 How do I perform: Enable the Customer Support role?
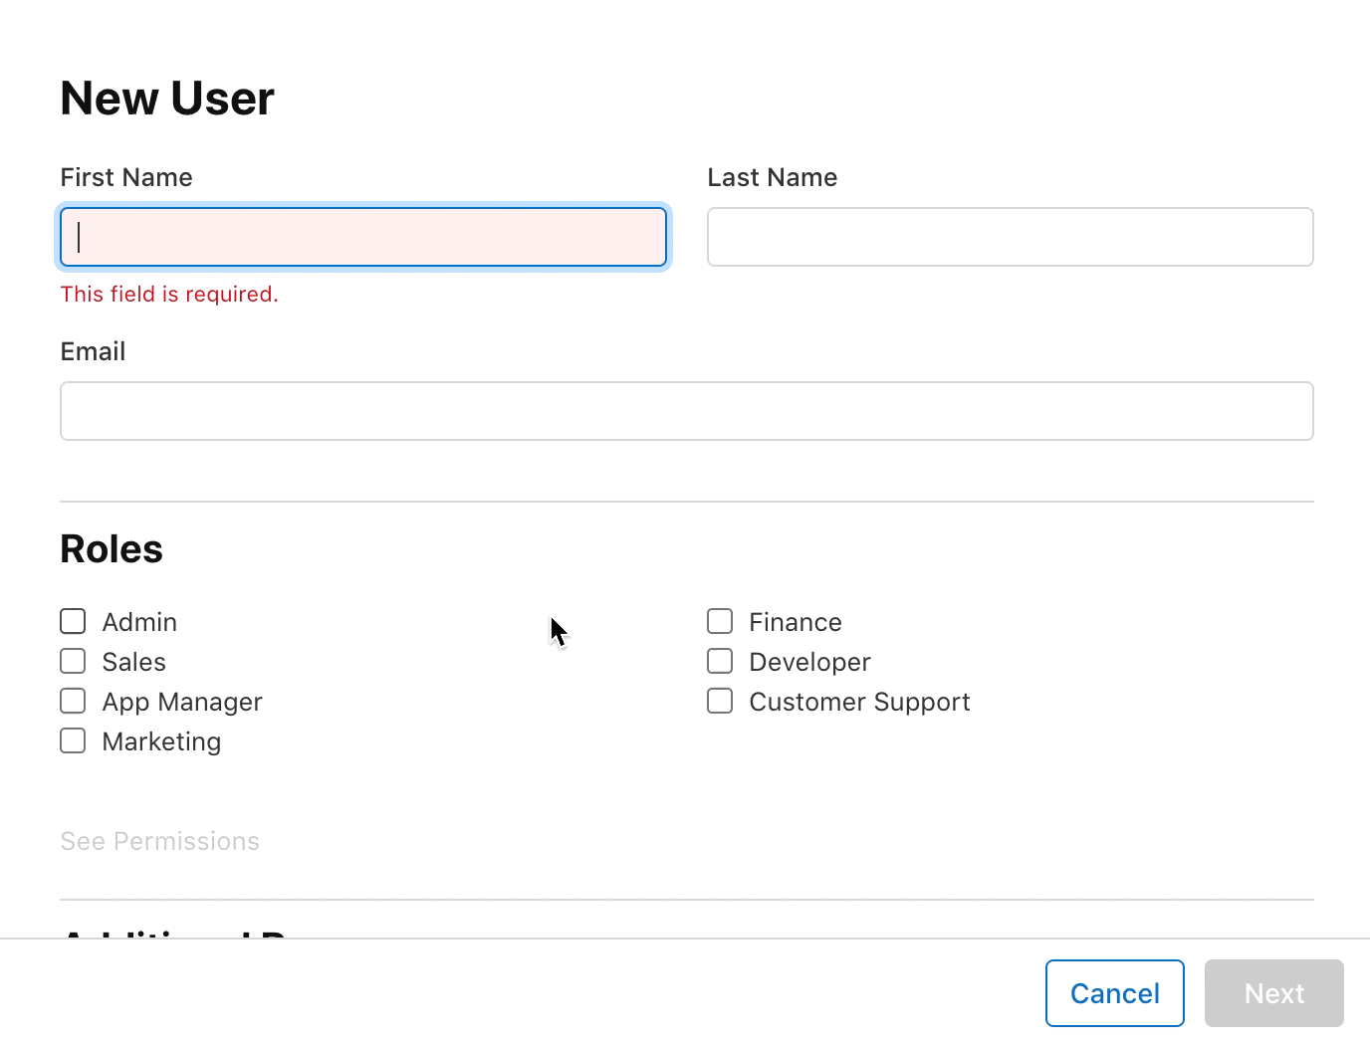click(720, 701)
